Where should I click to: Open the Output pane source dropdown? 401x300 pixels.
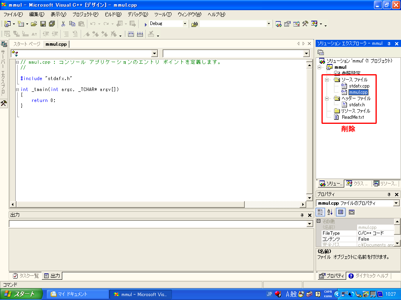tap(309, 224)
